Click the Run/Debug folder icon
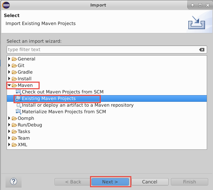 coord(14,125)
